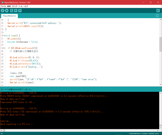Open the 編集 menu

[x=9, y=6]
